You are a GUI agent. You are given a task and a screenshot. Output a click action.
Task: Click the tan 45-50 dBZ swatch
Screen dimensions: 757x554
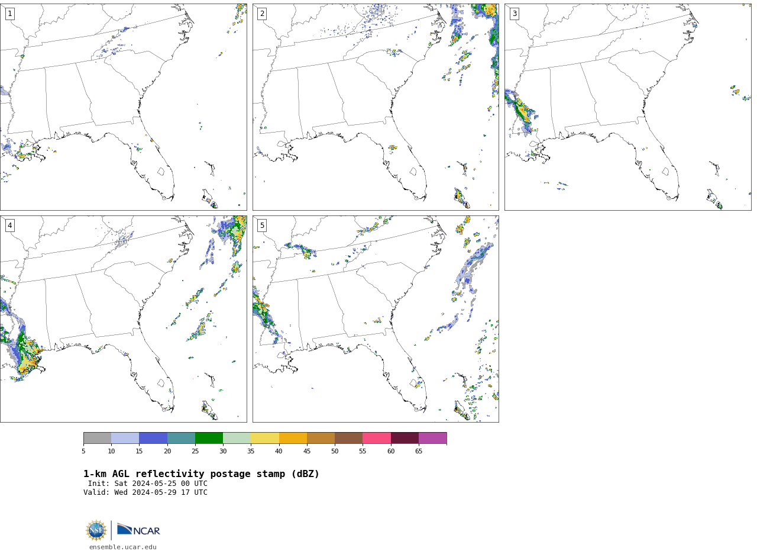[x=321, y=438]
